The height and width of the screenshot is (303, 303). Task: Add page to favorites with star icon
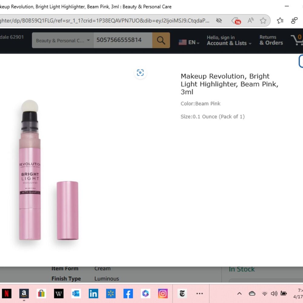pyautogui.click(x=263, y=21)
